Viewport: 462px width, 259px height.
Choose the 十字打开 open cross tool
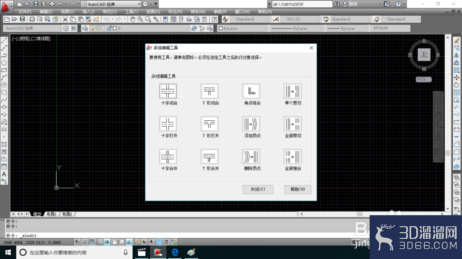(168, 124)
